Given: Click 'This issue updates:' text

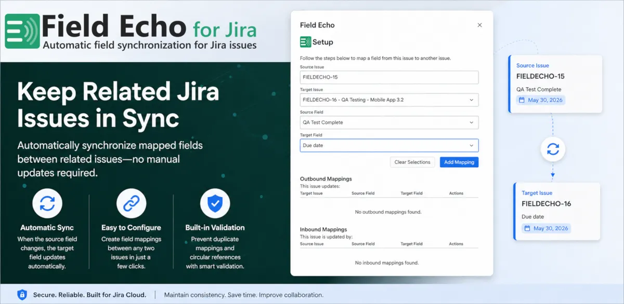Looking at the screenshot, I should 320,186.
